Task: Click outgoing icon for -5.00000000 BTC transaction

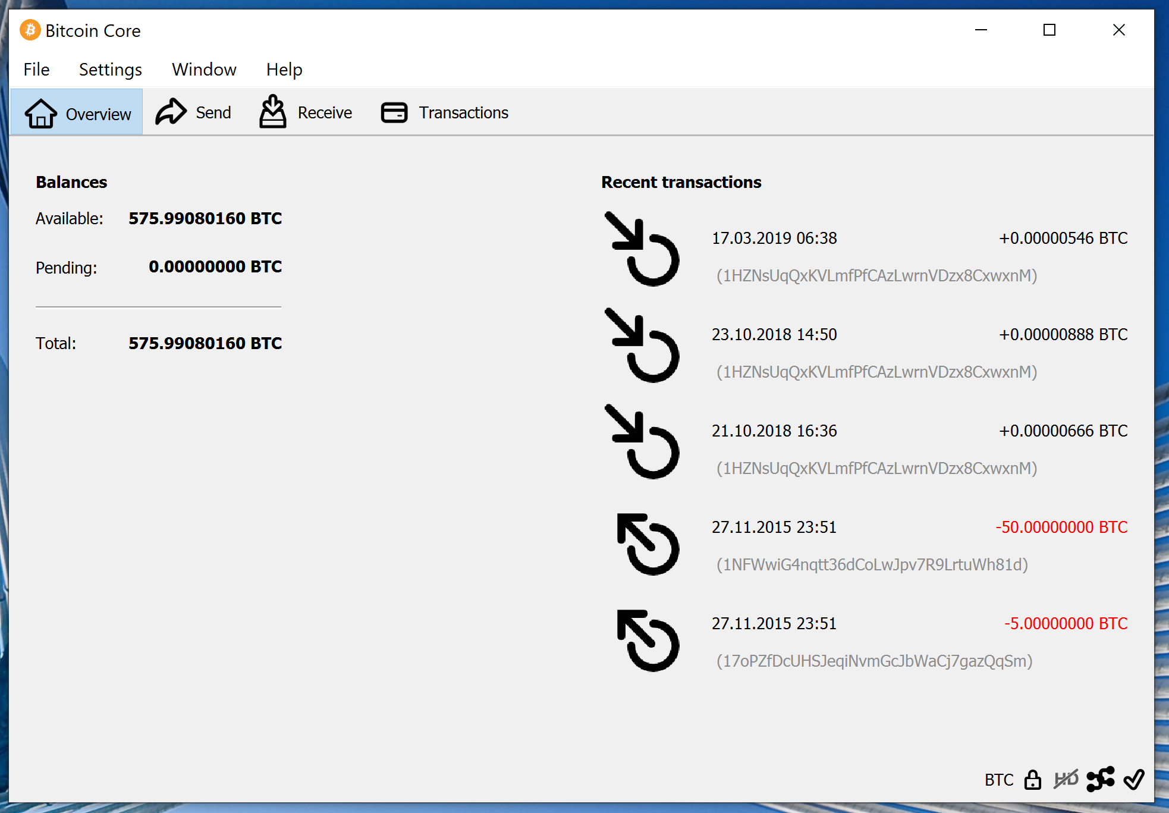Action: (x=647, y=641)
